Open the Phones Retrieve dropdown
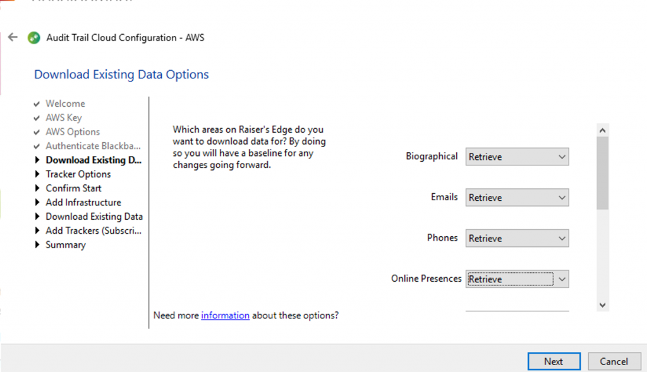Image resolution: width=647 pixels, height=372 pixels. pyautogui.click(x=517, y=238)
